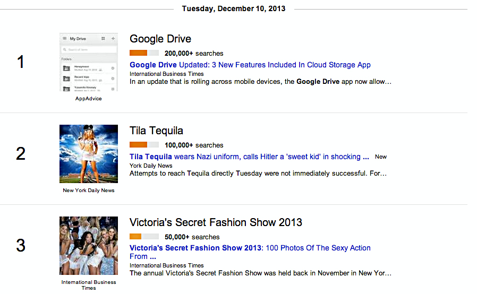
Task: Click 'International Business Times' source under Google Drive article
Action: tap(167, 74)
